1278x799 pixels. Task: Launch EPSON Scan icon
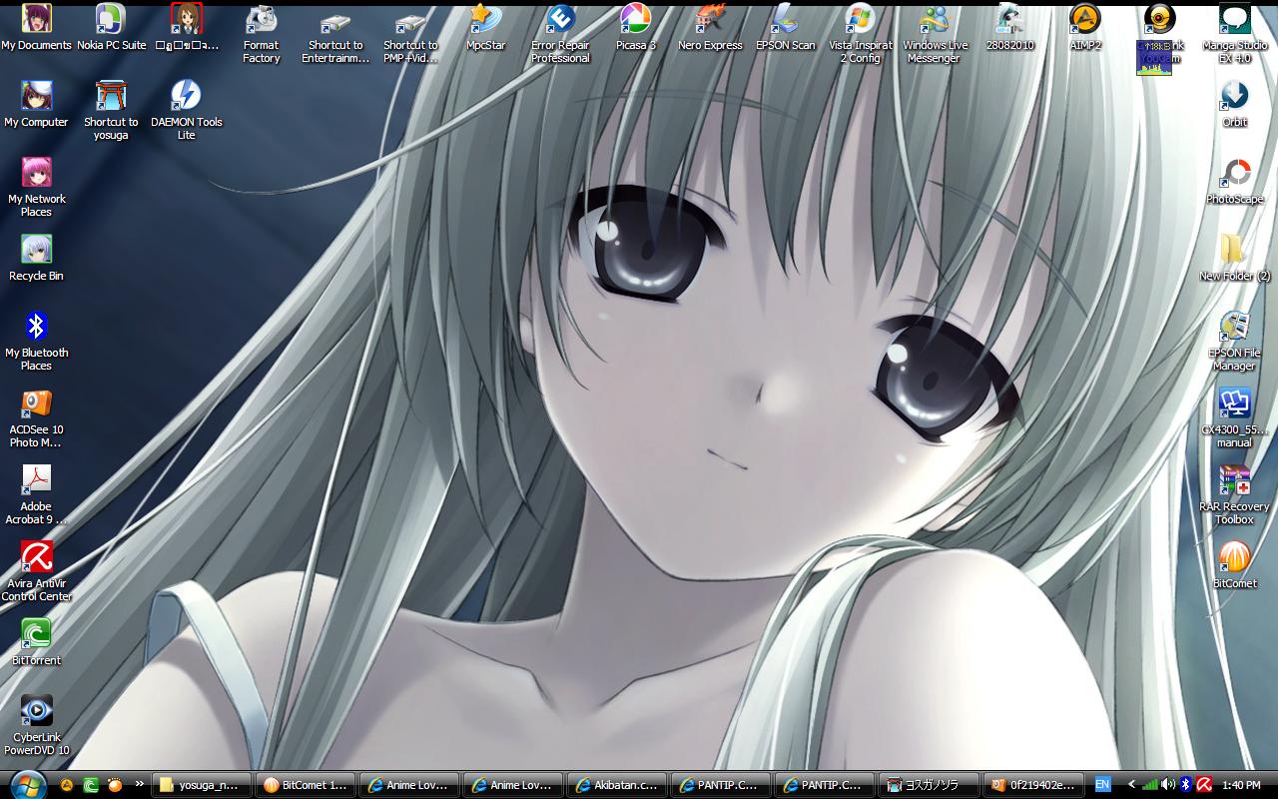pos(785,27)
